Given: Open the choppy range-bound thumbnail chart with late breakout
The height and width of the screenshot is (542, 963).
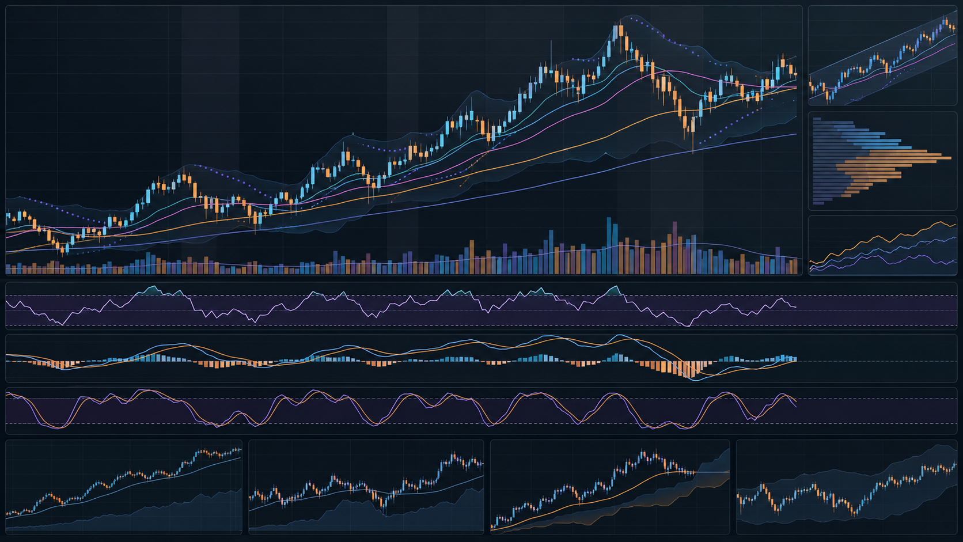Looking at the screenshot, I should [366, 487].
